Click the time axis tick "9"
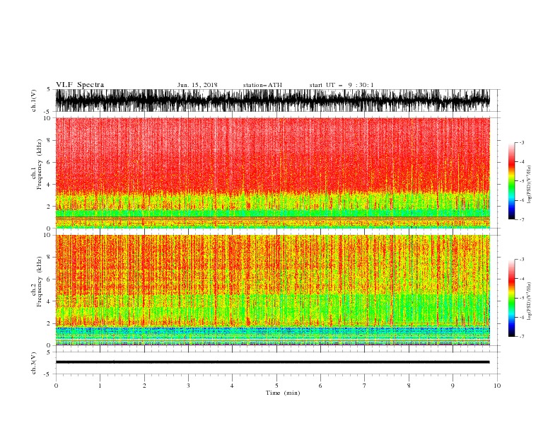Screen dimensions: 560x433 tap(453, 386)
